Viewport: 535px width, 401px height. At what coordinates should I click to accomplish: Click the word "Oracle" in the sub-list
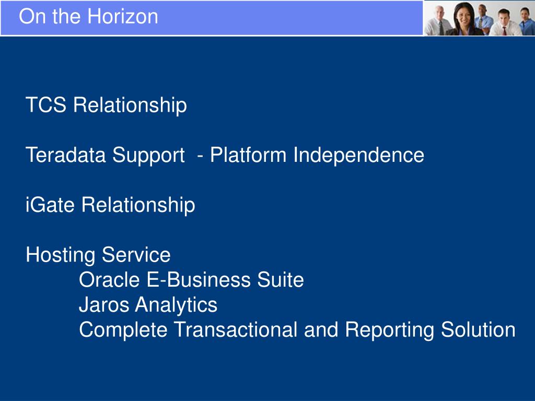pos(109,280)
